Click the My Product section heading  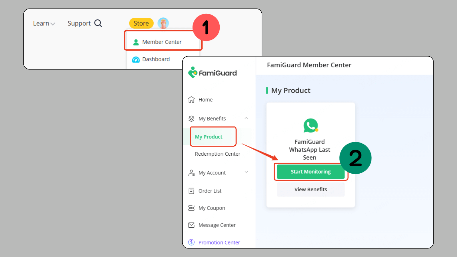coord(291,91)
